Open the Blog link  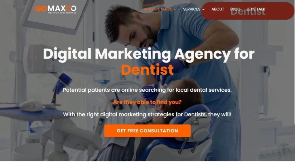pos(235,9)
